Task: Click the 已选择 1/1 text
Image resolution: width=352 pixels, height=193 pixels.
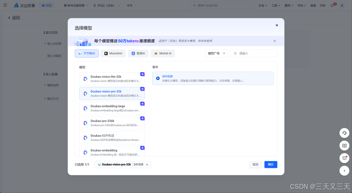Action: [82, 164]
